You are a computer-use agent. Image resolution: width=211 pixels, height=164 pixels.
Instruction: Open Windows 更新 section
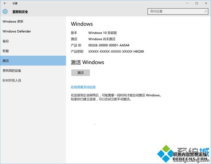[x=33, y=21]
